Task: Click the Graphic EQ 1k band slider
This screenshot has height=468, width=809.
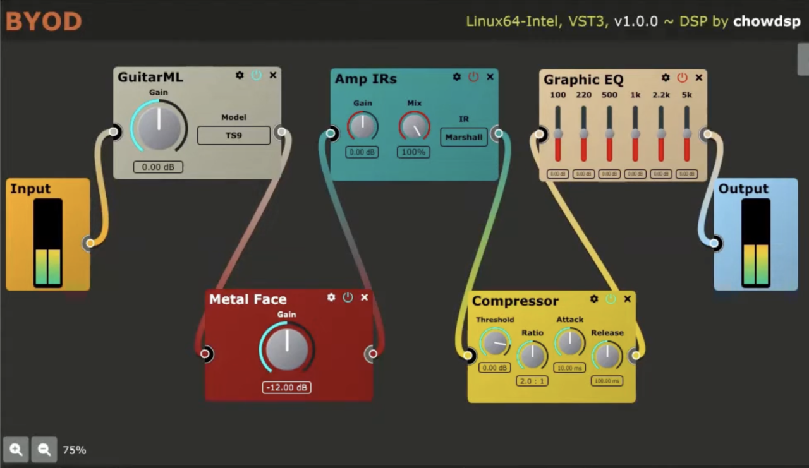Action: [x=635, y=134]
